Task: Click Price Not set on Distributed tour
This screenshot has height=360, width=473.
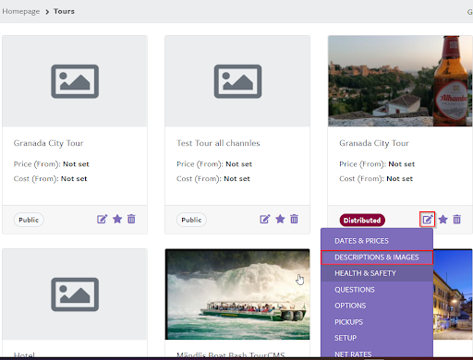Action: pos(402,164)
